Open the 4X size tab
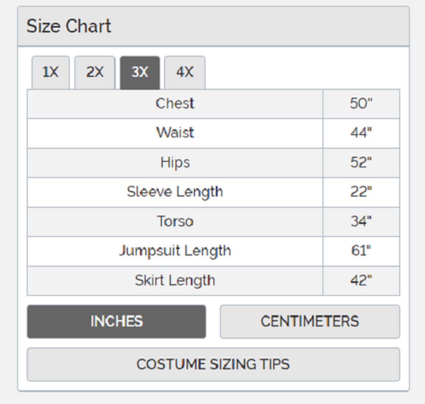 [x=185, y=72]
